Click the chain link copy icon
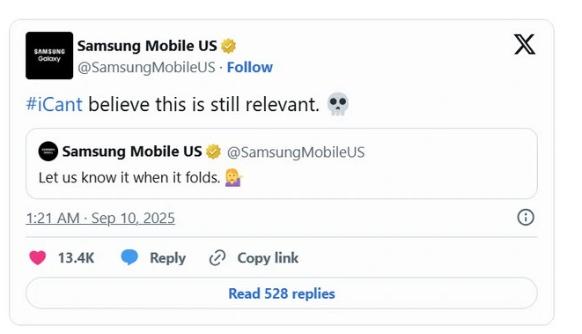 pyautogui.click(x=217, y=258)
